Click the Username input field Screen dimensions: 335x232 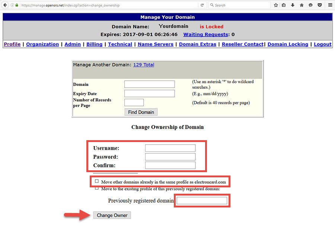[x=170, y=148]
